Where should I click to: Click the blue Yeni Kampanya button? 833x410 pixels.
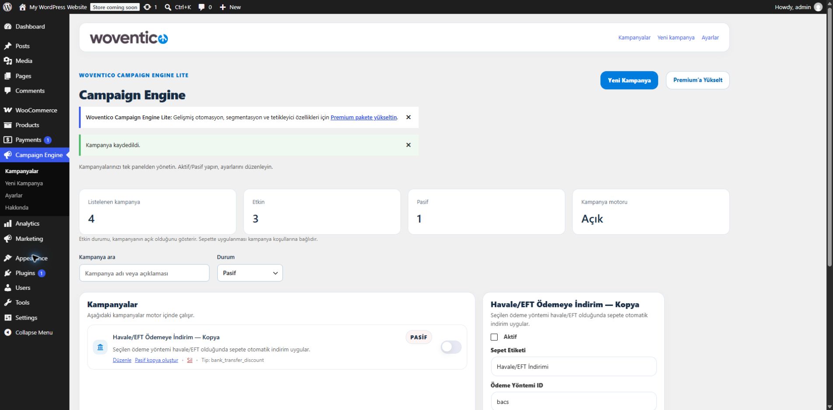click(x=629, y=80)
